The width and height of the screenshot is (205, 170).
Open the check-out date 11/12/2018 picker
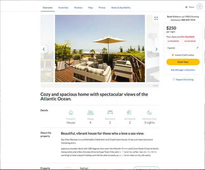pyautogui.click(x=191, y=41)
